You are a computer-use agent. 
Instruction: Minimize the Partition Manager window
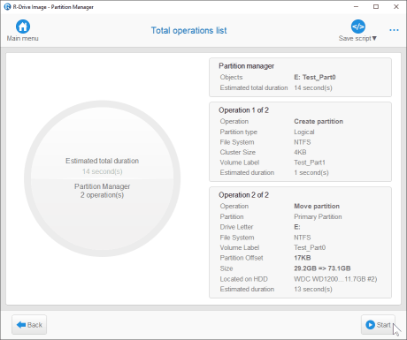[x=356, y=6]
